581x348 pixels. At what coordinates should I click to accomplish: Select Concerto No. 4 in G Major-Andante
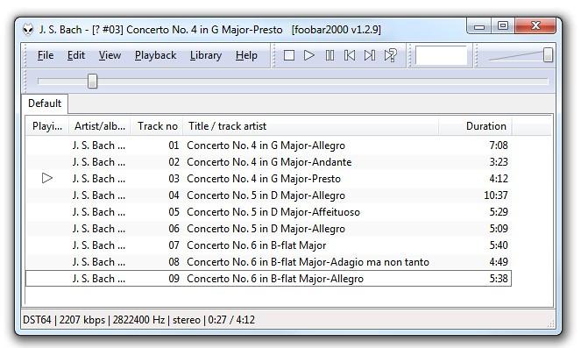click(x=268, y=162)
